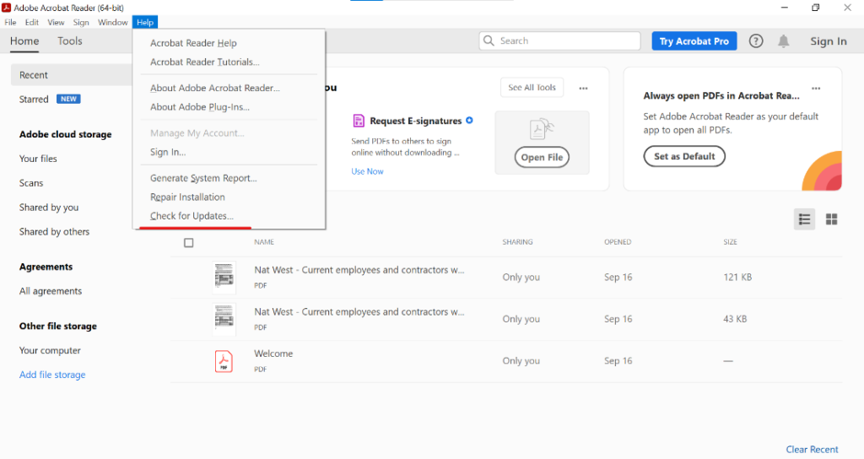Click Clear Recent link
This screenshot has height=459, width=864.
click(x=812, y=449)
